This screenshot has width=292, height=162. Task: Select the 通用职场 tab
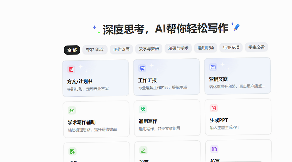point(206,48)
